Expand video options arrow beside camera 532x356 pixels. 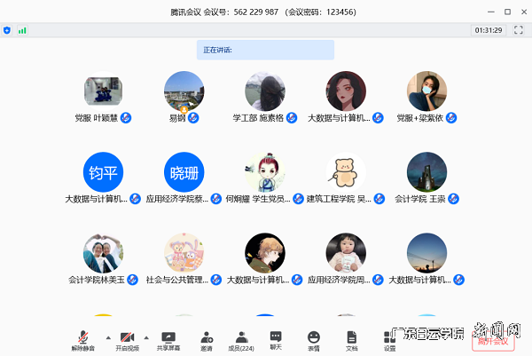147,336
